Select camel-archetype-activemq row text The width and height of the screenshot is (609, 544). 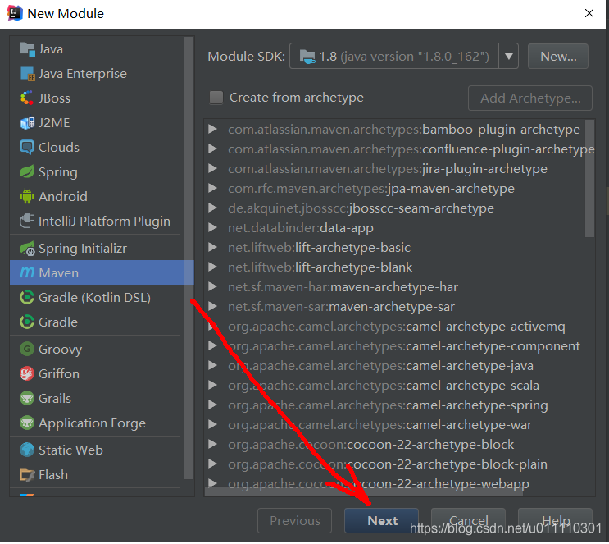(396, 327)
